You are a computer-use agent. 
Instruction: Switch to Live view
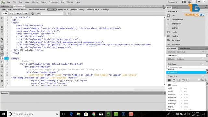tap(25, 14)
